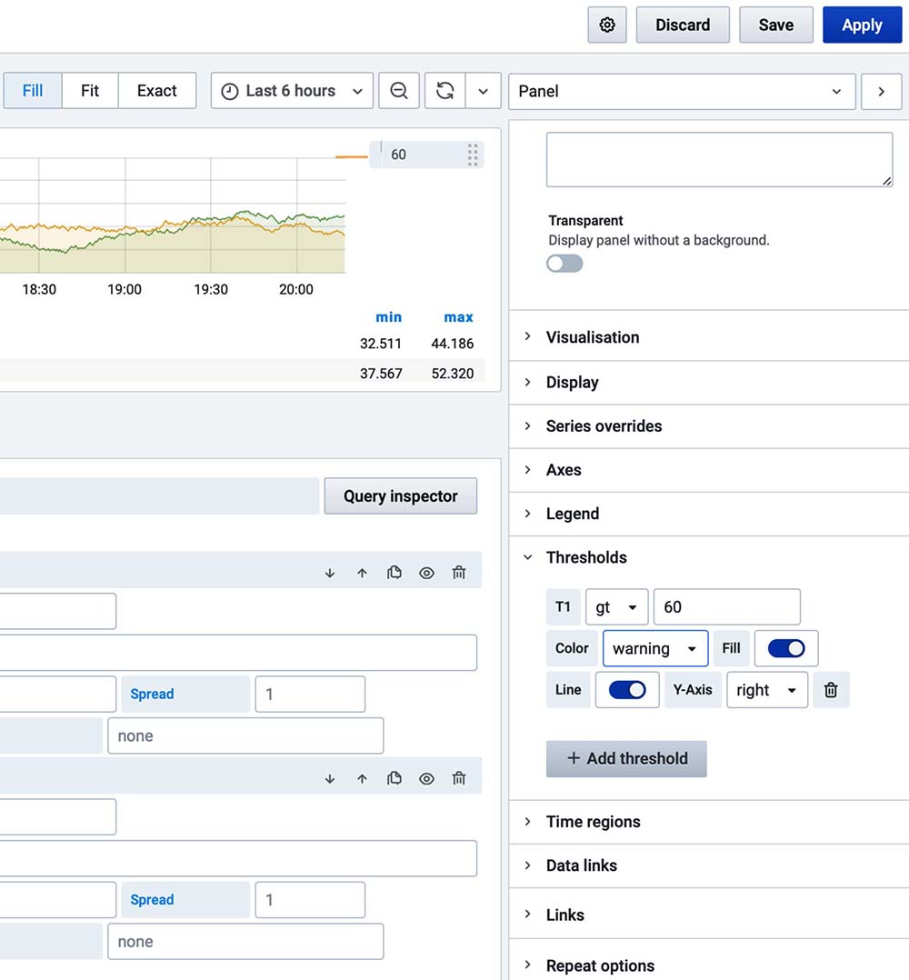Refresh the dashboard with refresh icon
Screen dimensions: 909x980
pos(445,91)
